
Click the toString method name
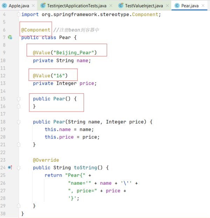tap(85, 168)
